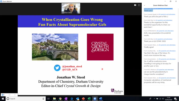Open the Action Center notifications icon

[176, 99]
